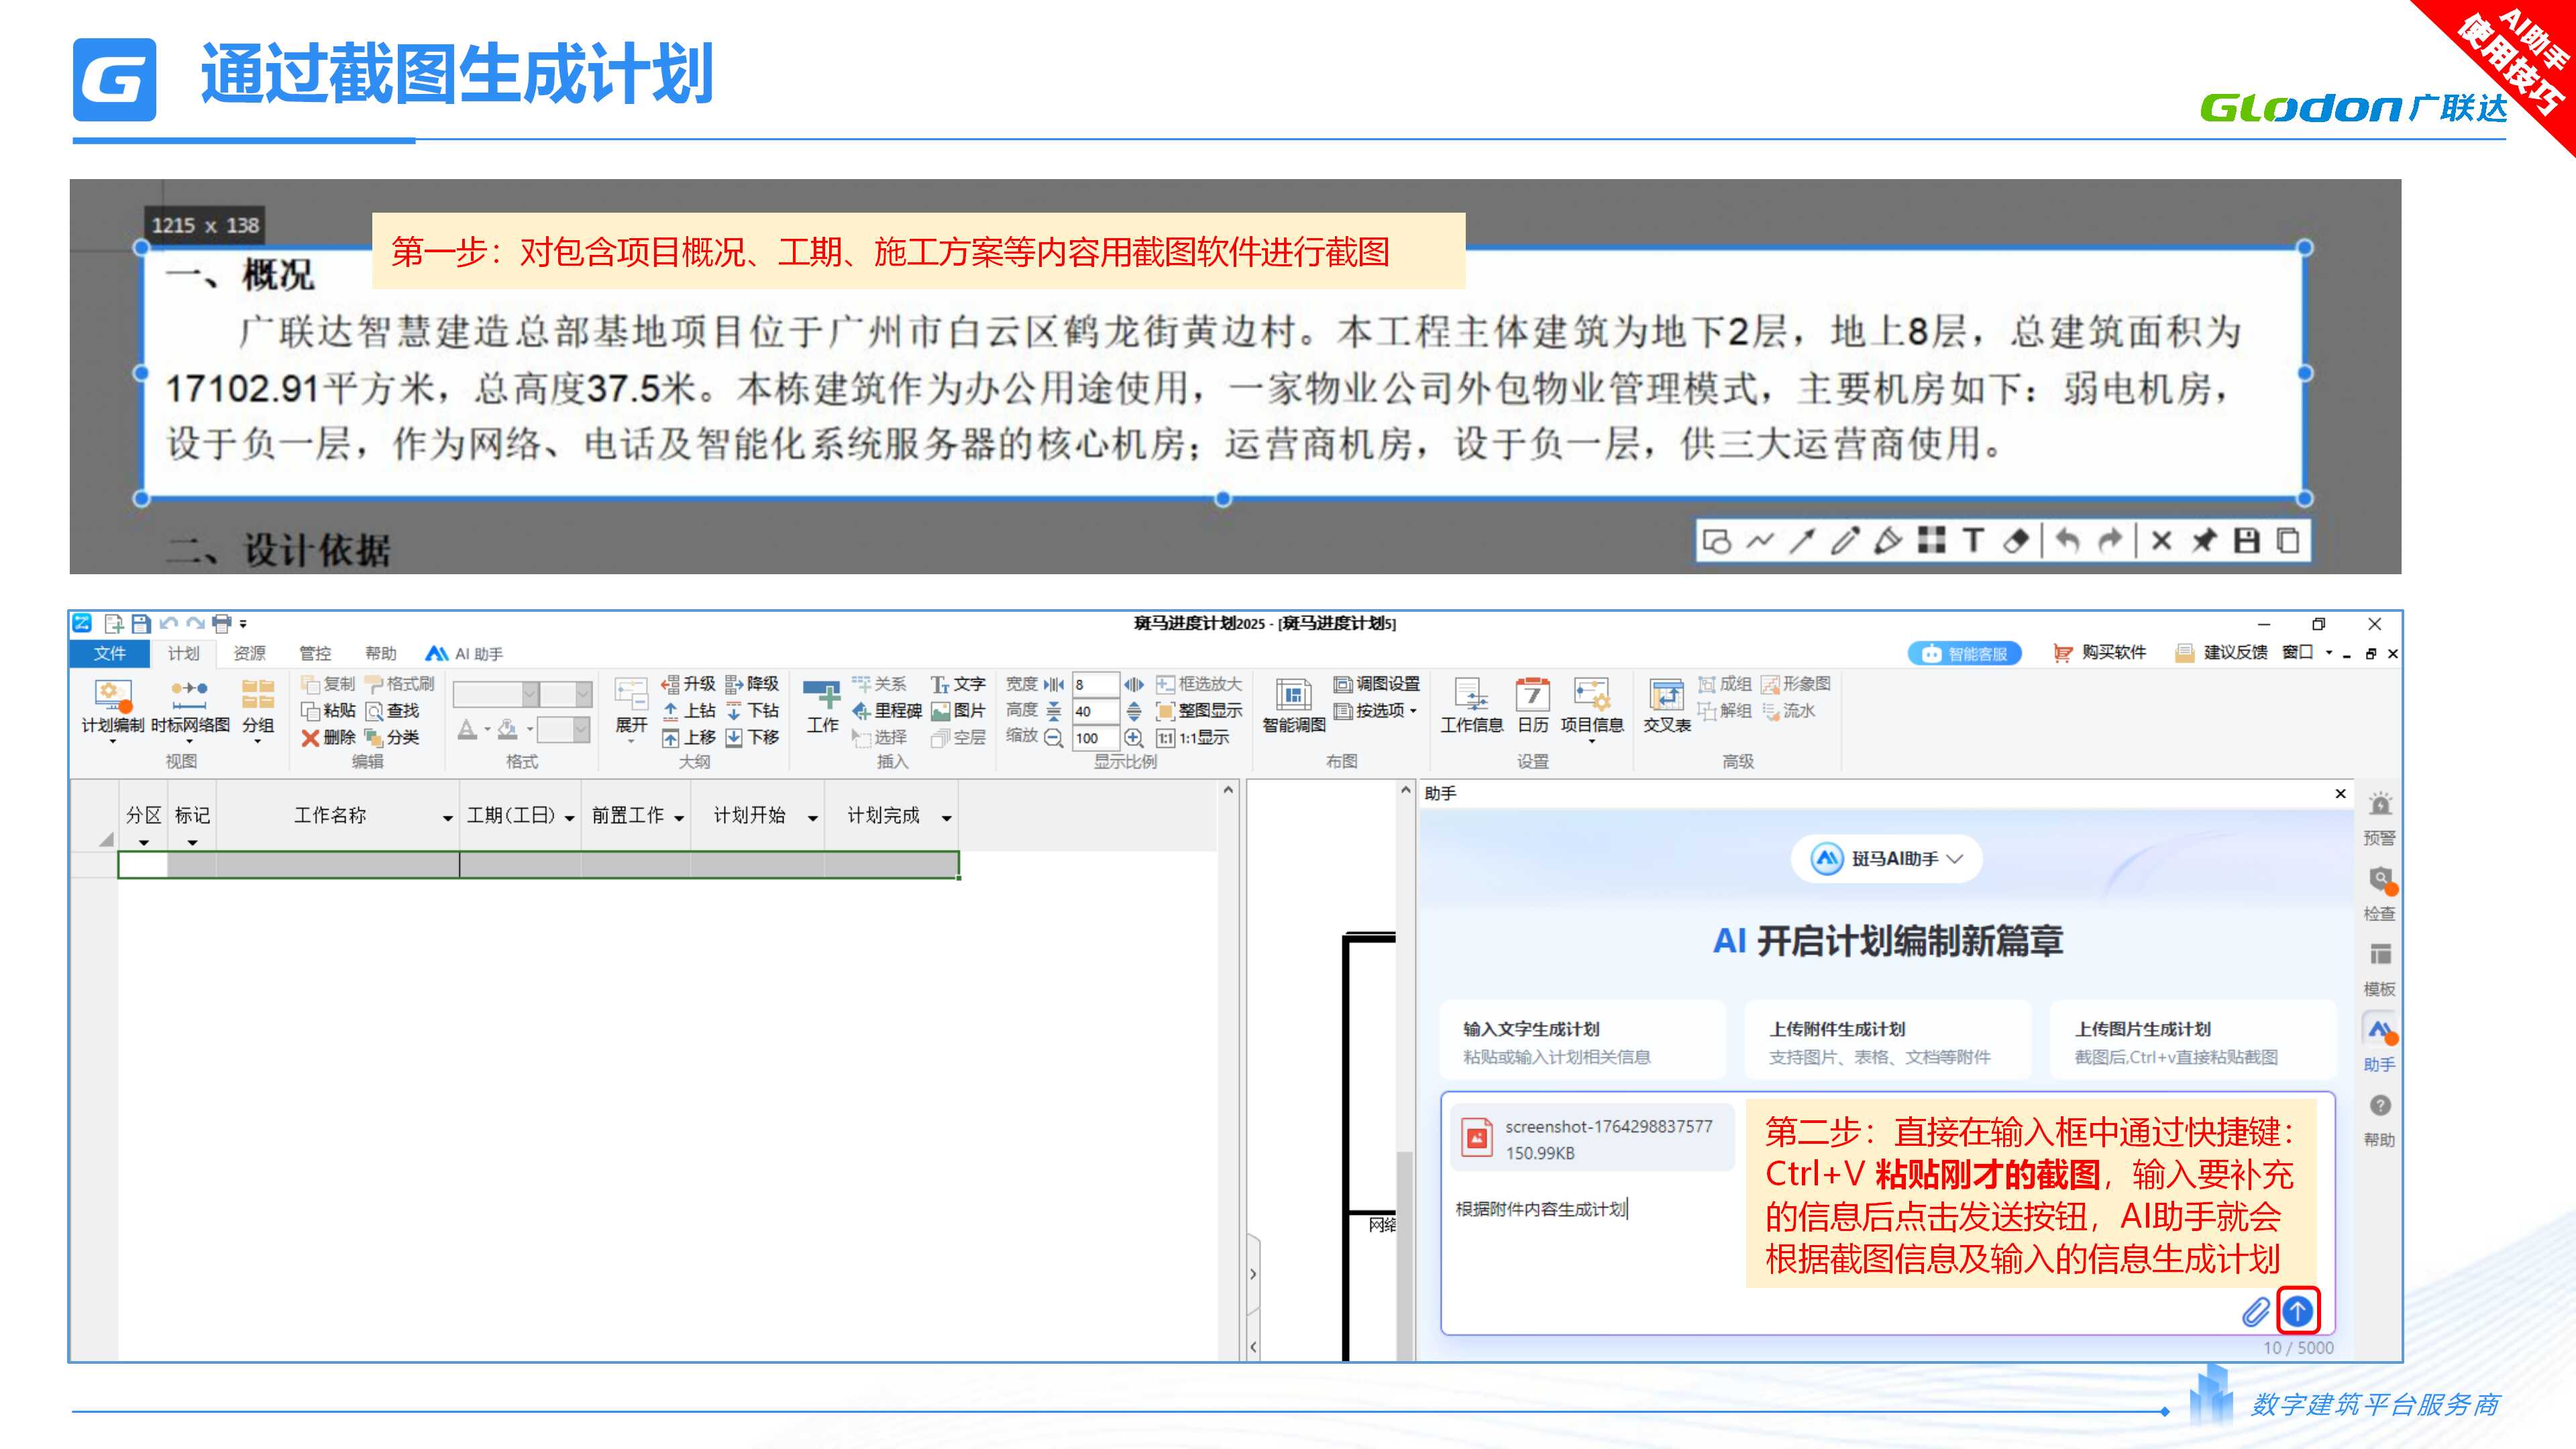
Task: Click the zoom-in plus beside 缩放 field
Action: click(x=1133, y=738)
